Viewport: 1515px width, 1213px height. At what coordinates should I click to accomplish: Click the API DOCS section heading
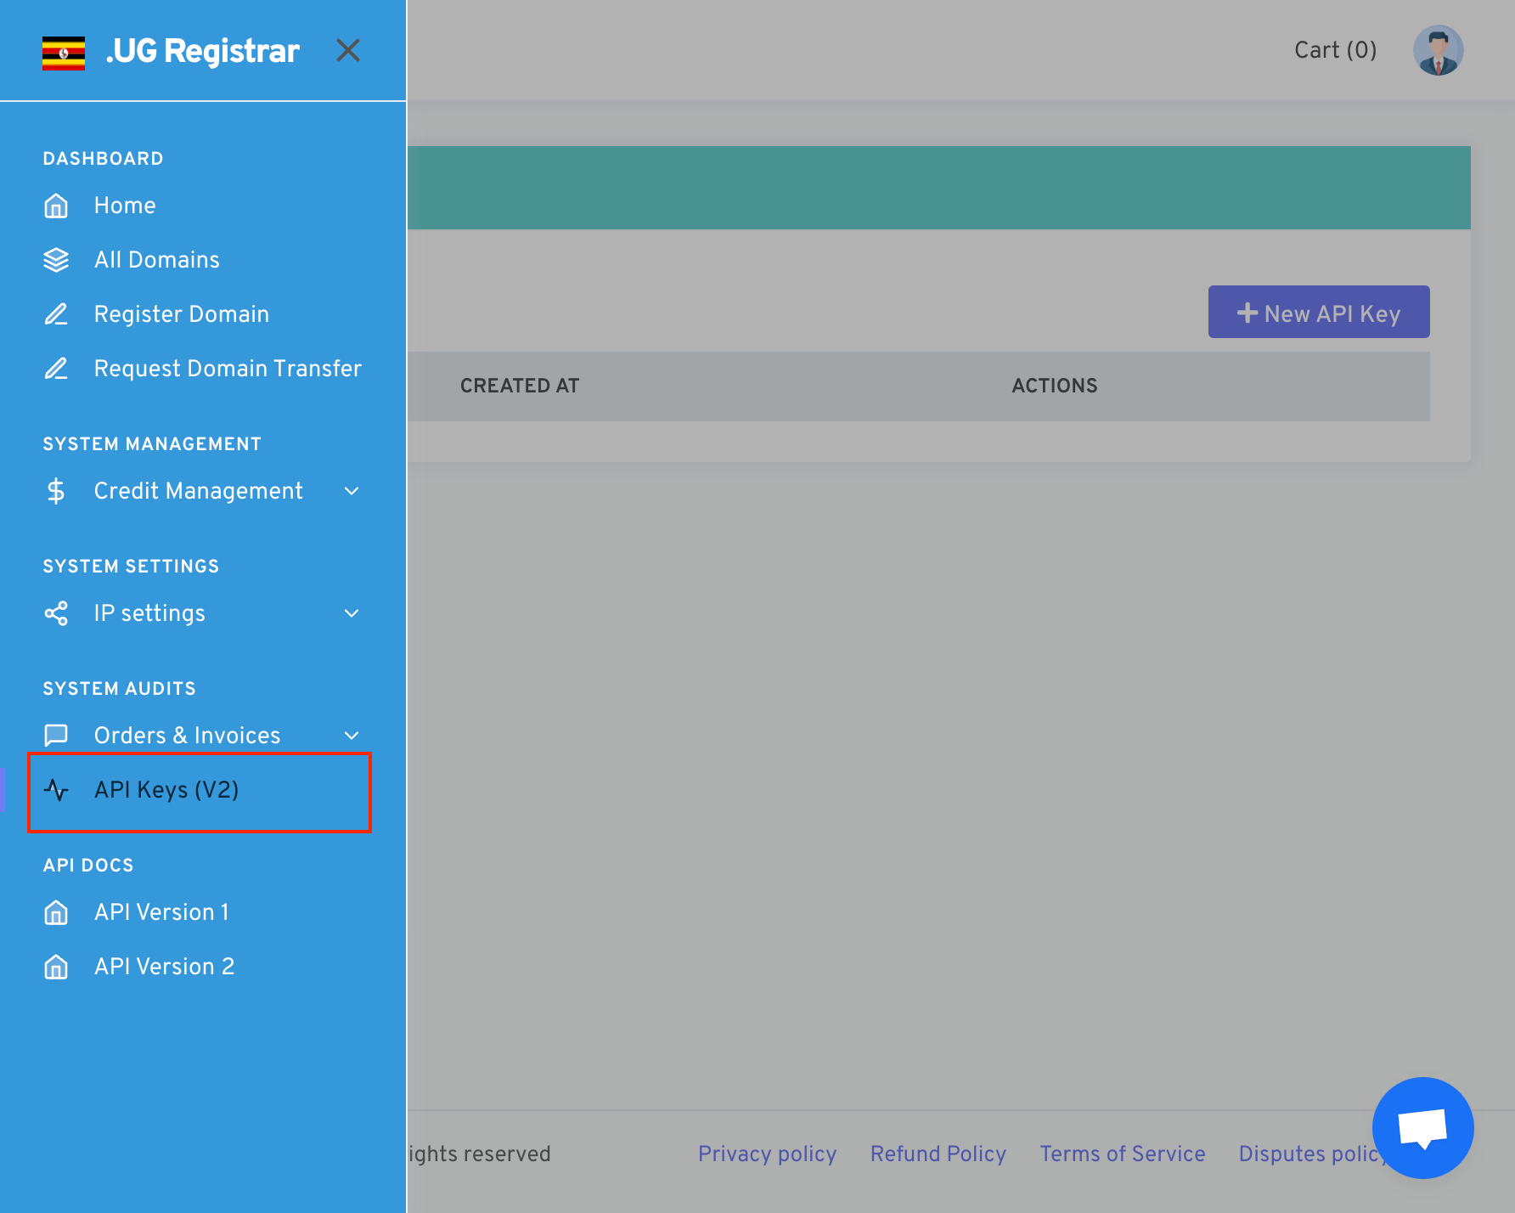[88, 866]
